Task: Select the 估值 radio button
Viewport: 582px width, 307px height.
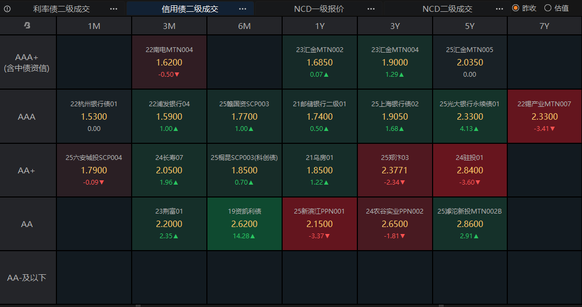Action: click(548, 8)
